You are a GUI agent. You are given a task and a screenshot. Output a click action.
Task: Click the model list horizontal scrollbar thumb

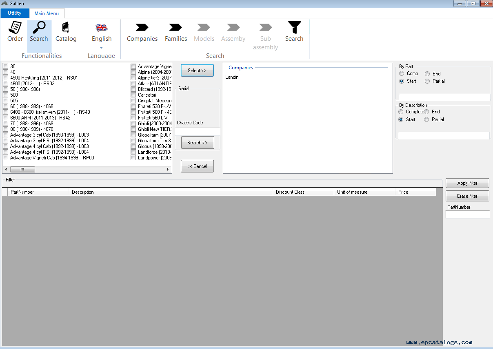[22, 170]
